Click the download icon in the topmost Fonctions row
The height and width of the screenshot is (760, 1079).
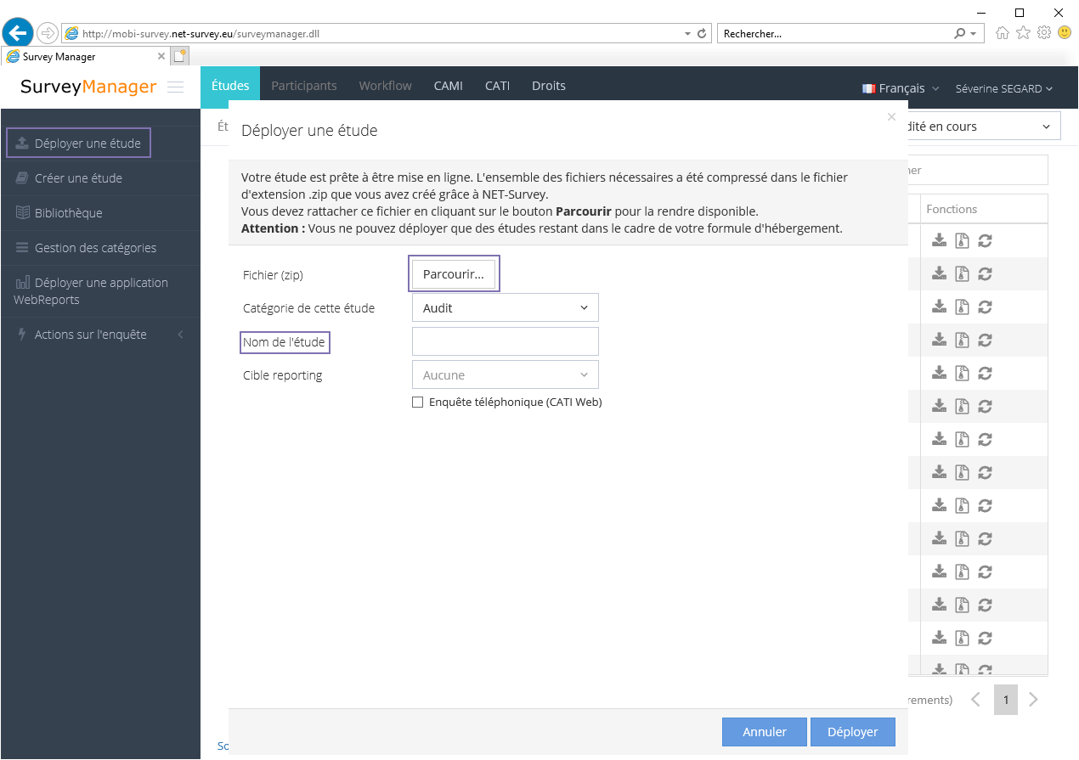[x=939, y=240]
